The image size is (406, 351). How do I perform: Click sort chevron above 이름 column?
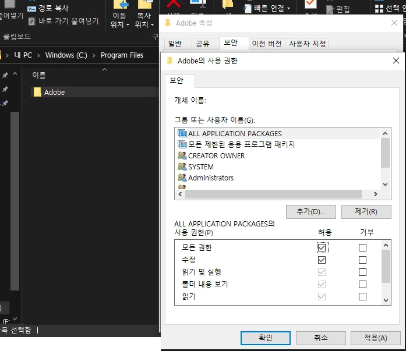[x=105, y=70]
